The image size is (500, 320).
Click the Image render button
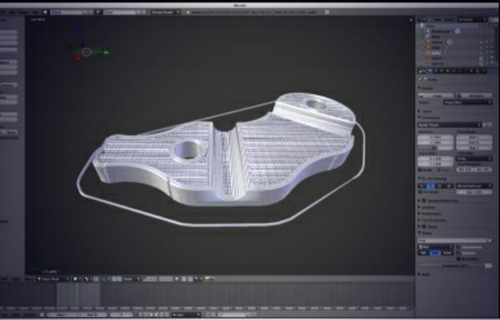436,96
